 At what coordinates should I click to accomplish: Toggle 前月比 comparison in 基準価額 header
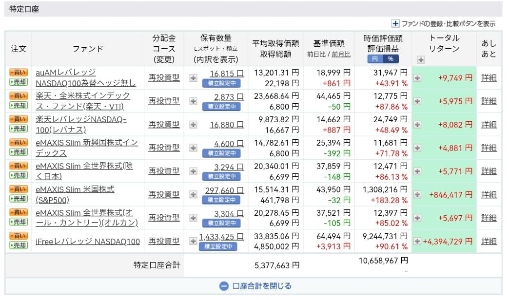point(341,55)
